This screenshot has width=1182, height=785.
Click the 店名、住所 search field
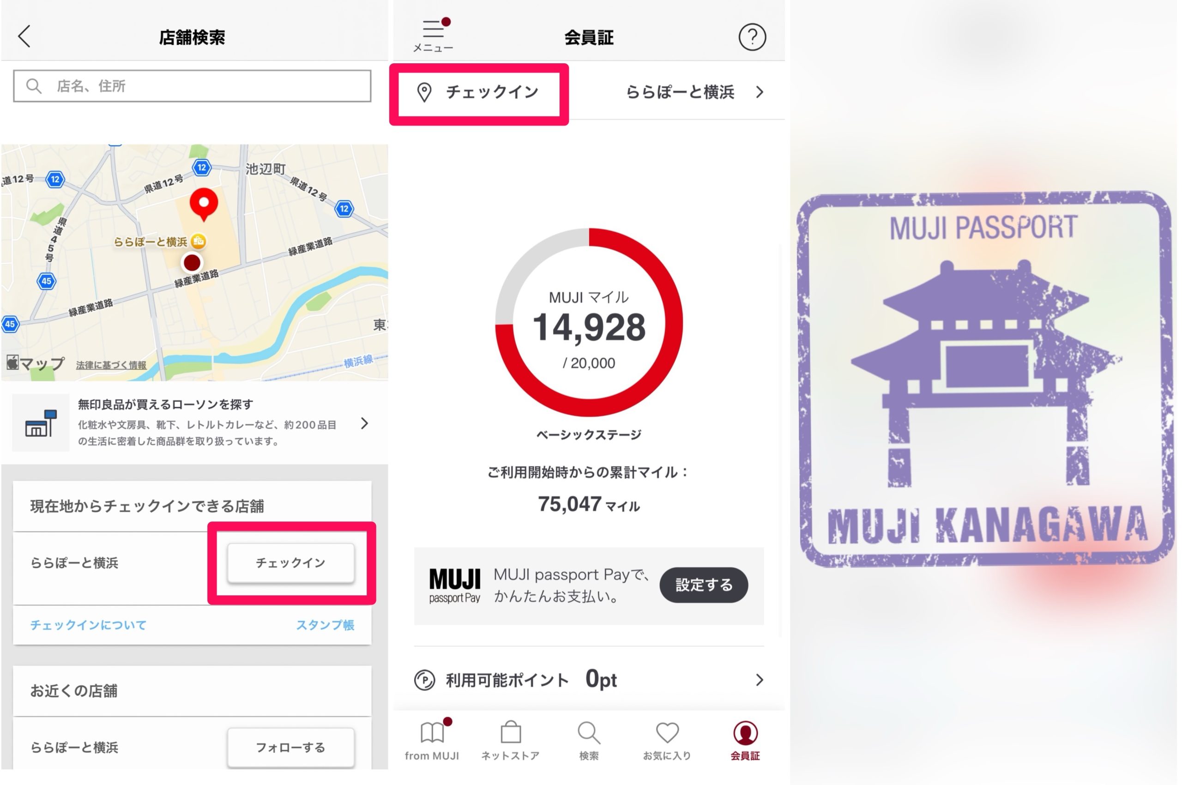pyautogui.click(x=192, y=86)
